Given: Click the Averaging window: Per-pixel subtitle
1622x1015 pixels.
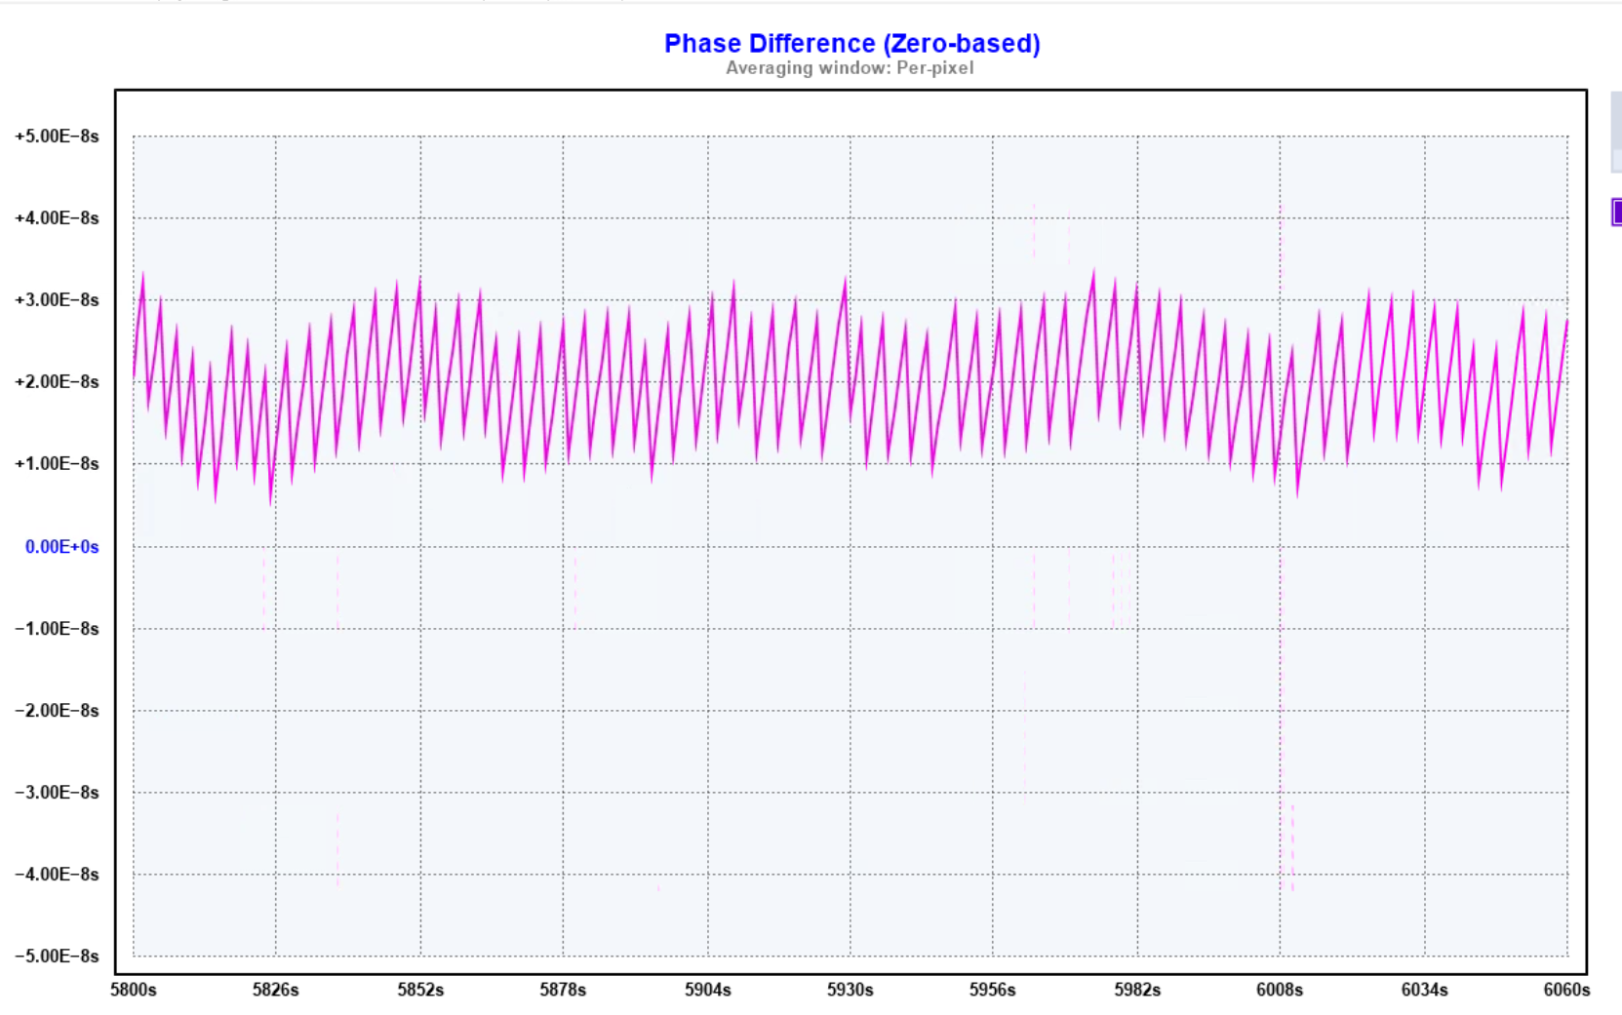Looking at the screenshot, I should (x=850, y=68).
